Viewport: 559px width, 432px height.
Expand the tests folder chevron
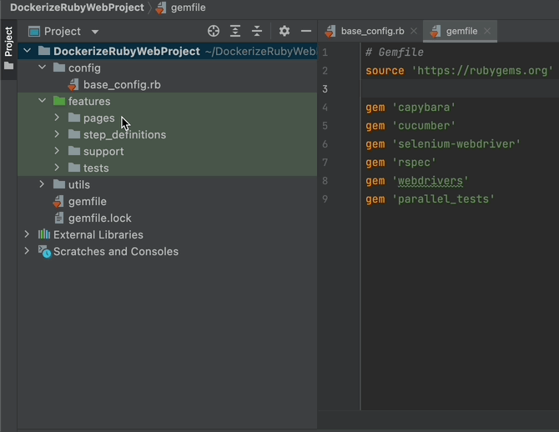(x=57, y=167)
